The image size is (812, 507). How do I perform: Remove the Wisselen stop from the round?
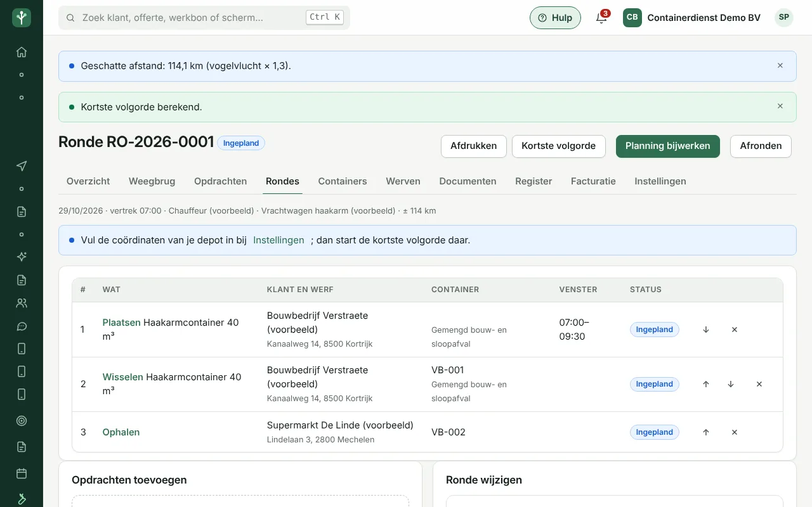759,384
